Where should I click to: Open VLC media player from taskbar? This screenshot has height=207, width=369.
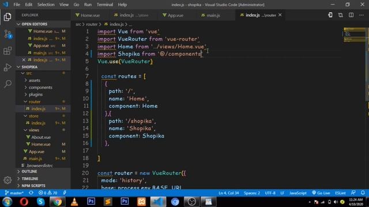(74, 202)
